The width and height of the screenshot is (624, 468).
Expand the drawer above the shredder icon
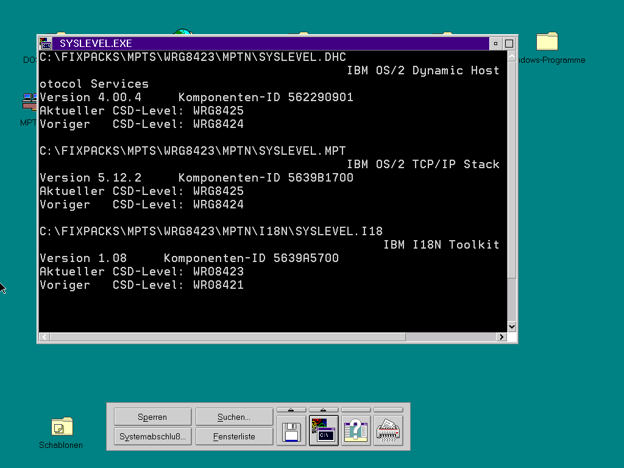point(388,410)
